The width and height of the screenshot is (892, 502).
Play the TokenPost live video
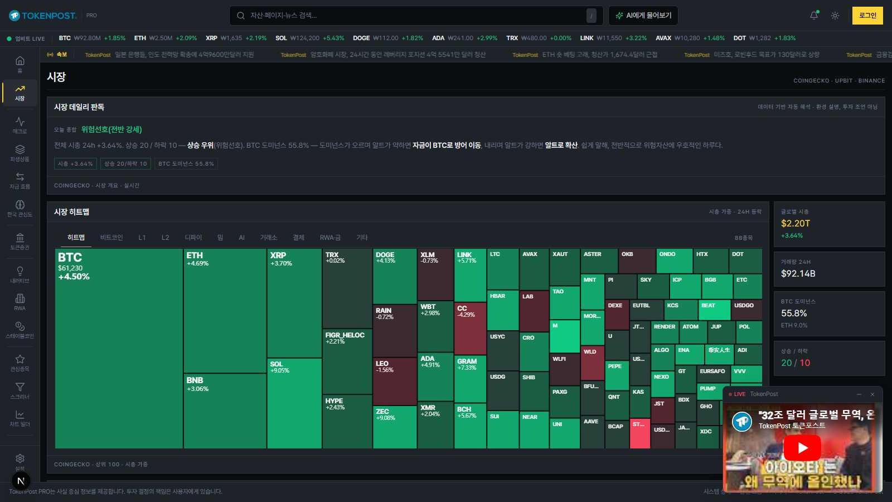[802, 447]
